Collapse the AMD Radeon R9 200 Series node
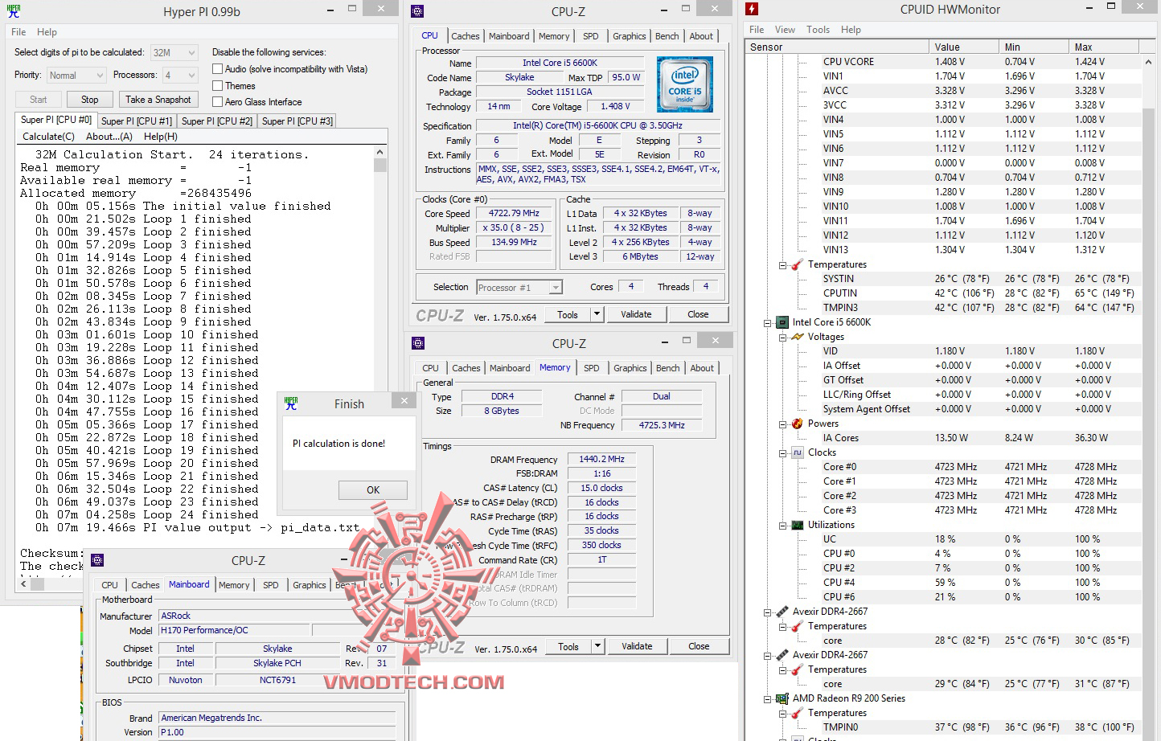Viewport: 1161px width, 741px height. pos(767,699)
